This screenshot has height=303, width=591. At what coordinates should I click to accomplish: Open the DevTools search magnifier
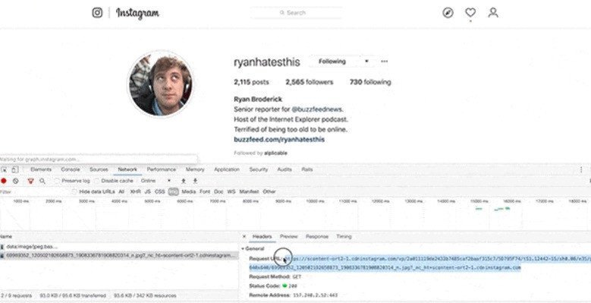pyautogui.click(x=42, y=181)
